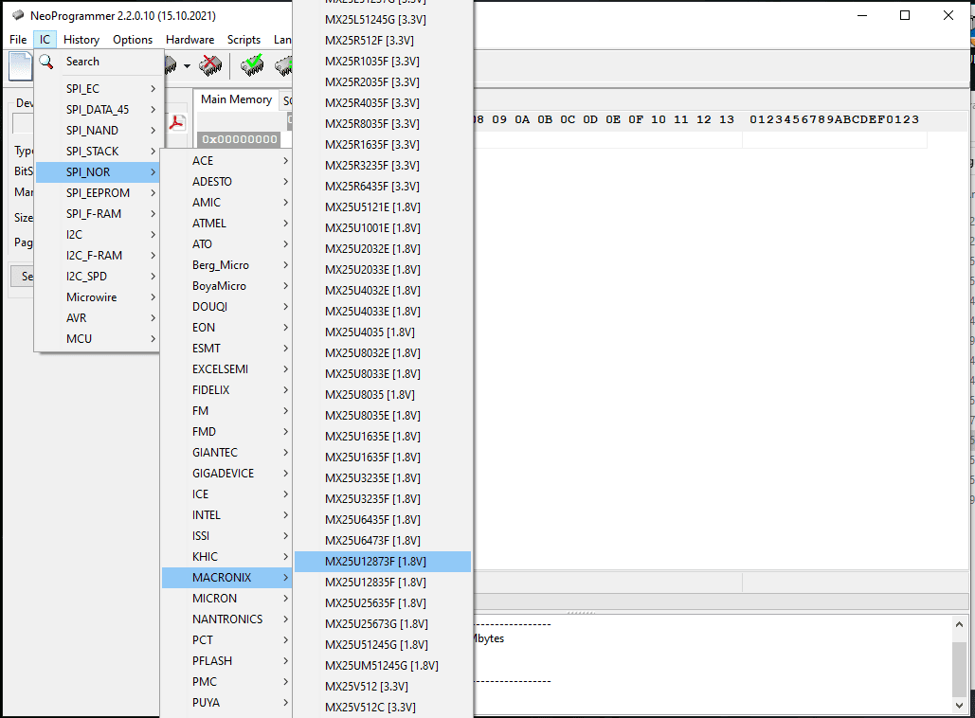The width and height of the screenshot is (975, 718).
Task: Select chip MX25U12835F [1.8V]
Action: pyautogui.click(x=383, y=583)
